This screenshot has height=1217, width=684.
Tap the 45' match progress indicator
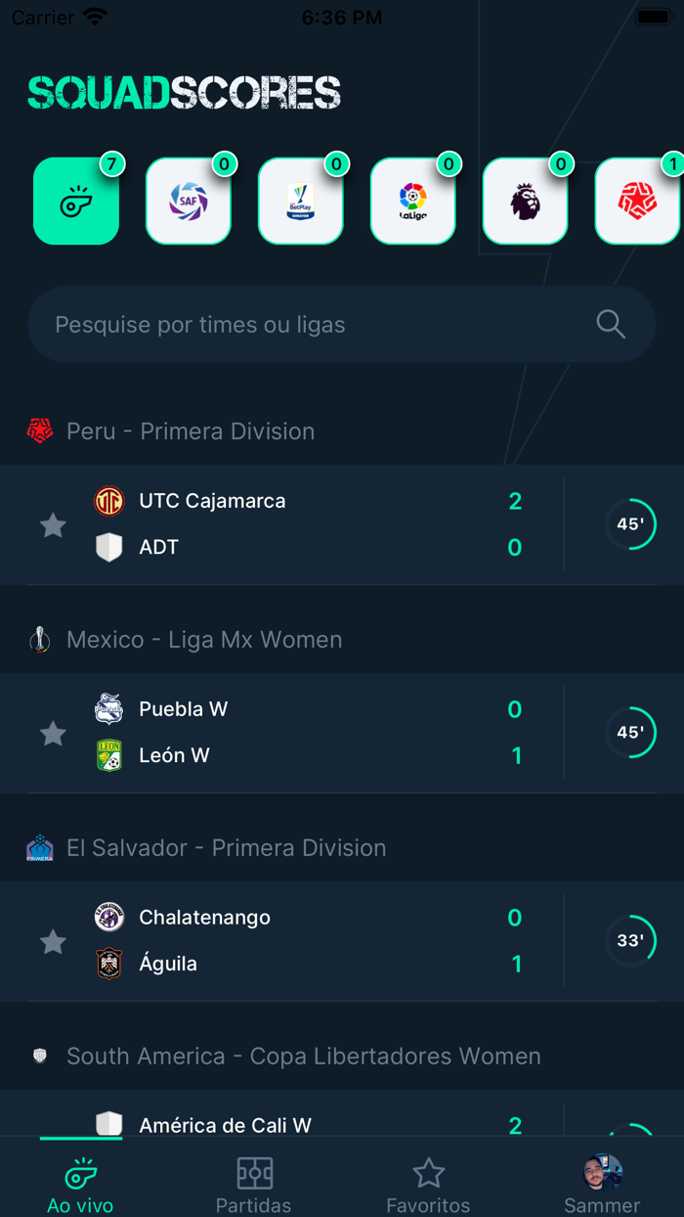point(631,524)
